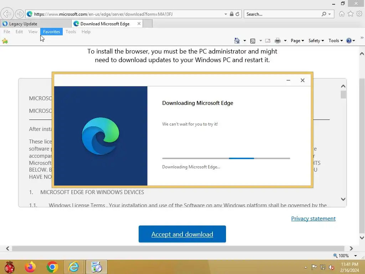Click the Action Center flag tray icon
Image resolution: width=365 pixels, height=274 pixels.
[314, 267]
